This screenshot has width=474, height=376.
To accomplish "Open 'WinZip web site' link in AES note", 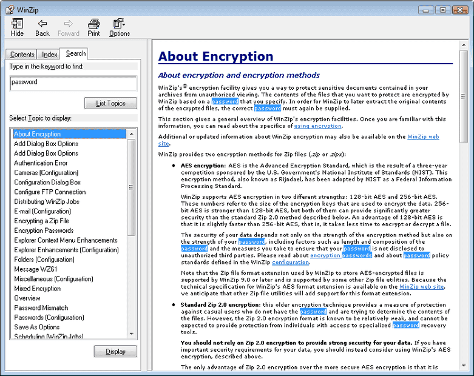I will (422, 287).
